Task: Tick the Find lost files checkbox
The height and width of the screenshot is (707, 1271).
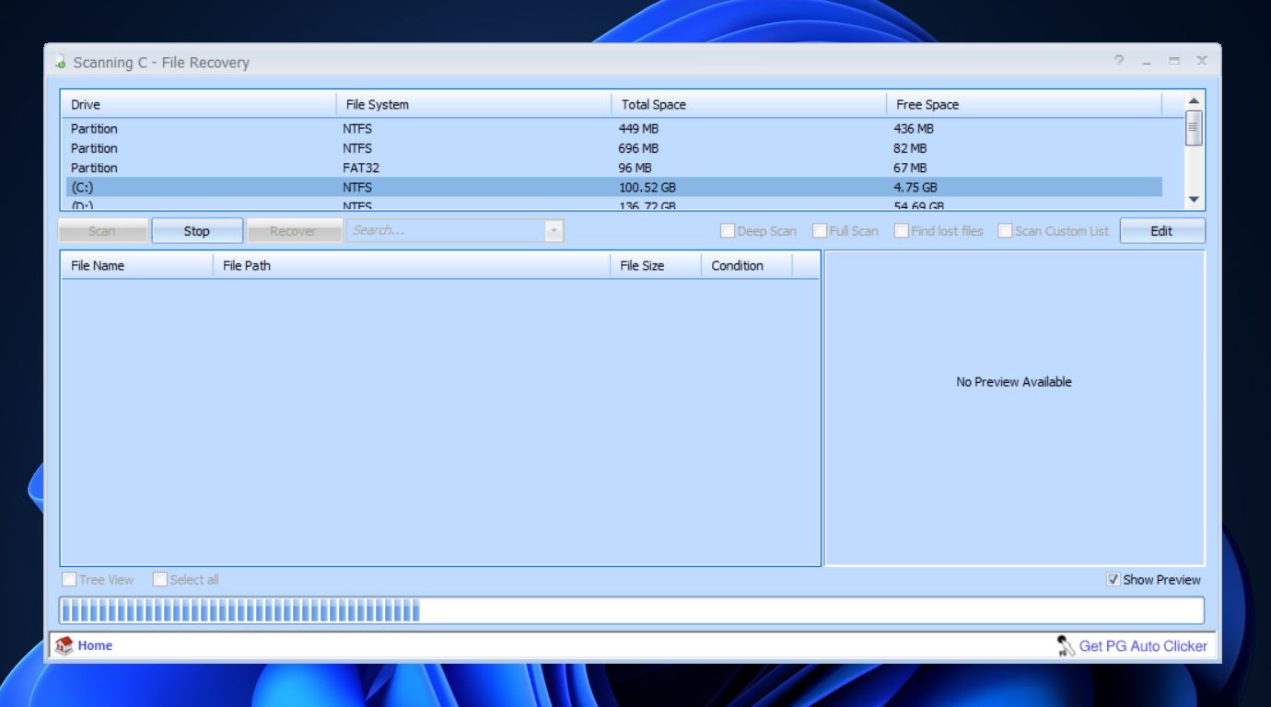Action: 902,231
